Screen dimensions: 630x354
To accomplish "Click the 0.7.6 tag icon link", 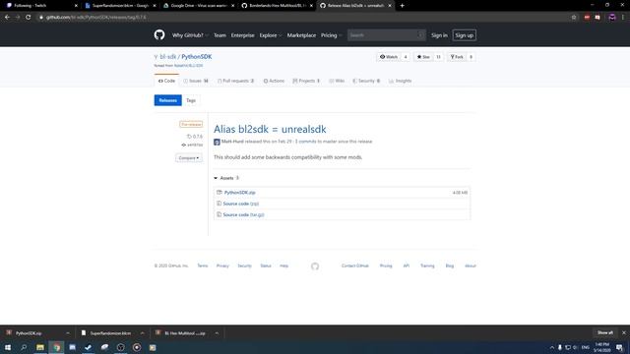I will point(195,137).
